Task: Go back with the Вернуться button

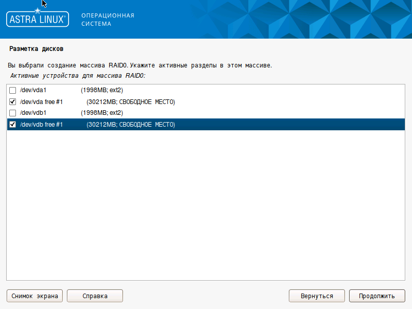Action: point(316,296)
